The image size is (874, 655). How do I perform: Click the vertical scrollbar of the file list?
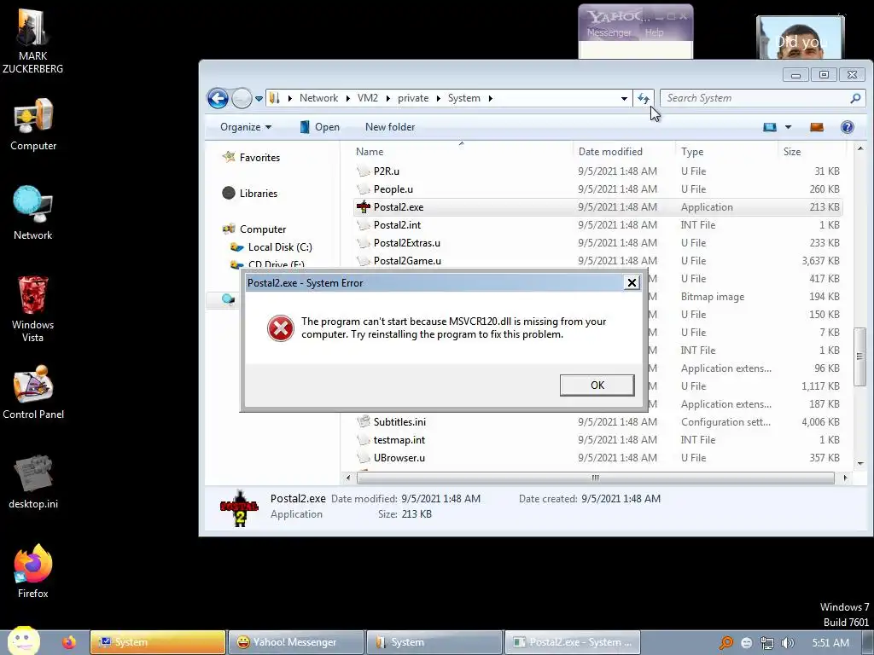[x=860, y=356]
